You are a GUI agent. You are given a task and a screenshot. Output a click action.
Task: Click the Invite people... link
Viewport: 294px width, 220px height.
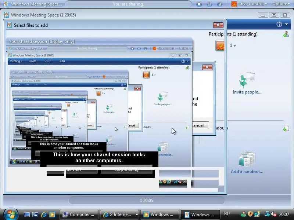click(247, 92)
